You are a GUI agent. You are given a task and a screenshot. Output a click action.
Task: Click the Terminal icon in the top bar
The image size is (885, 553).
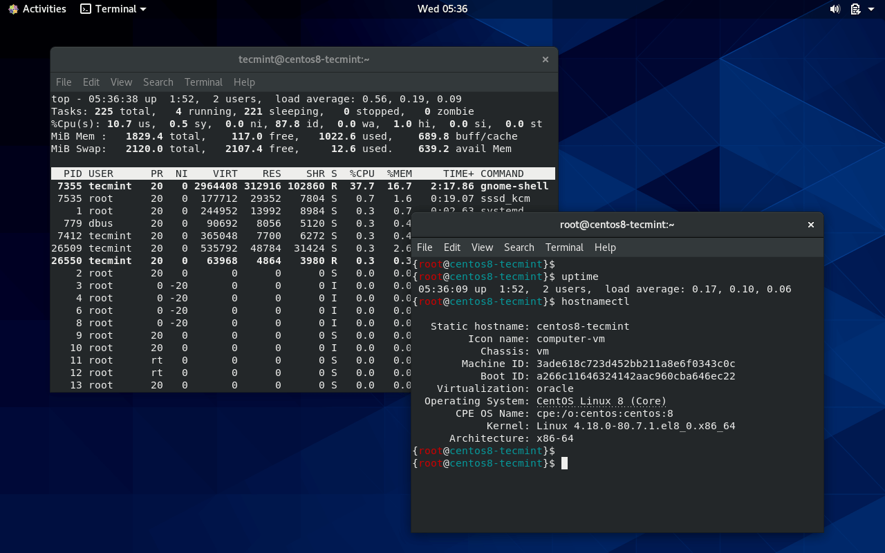click(x=84, y=9)
